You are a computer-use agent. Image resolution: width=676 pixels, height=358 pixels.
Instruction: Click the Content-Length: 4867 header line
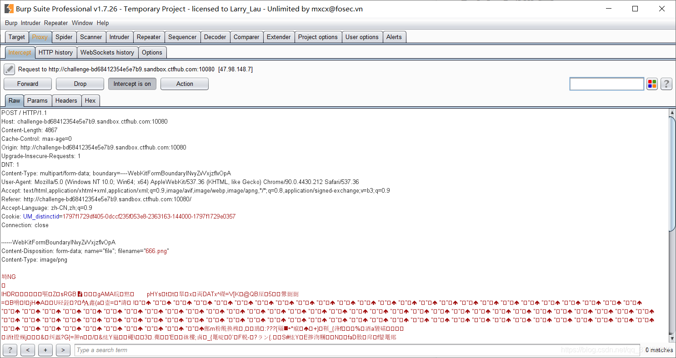(x=30, y=130)
